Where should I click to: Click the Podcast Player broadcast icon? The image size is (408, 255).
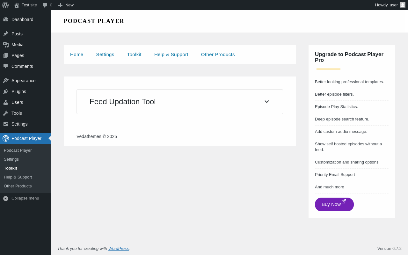click(x=6, y=138)
